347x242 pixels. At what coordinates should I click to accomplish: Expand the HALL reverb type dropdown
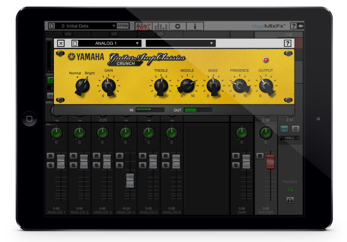pyautogui.click(x=290, y=138)
